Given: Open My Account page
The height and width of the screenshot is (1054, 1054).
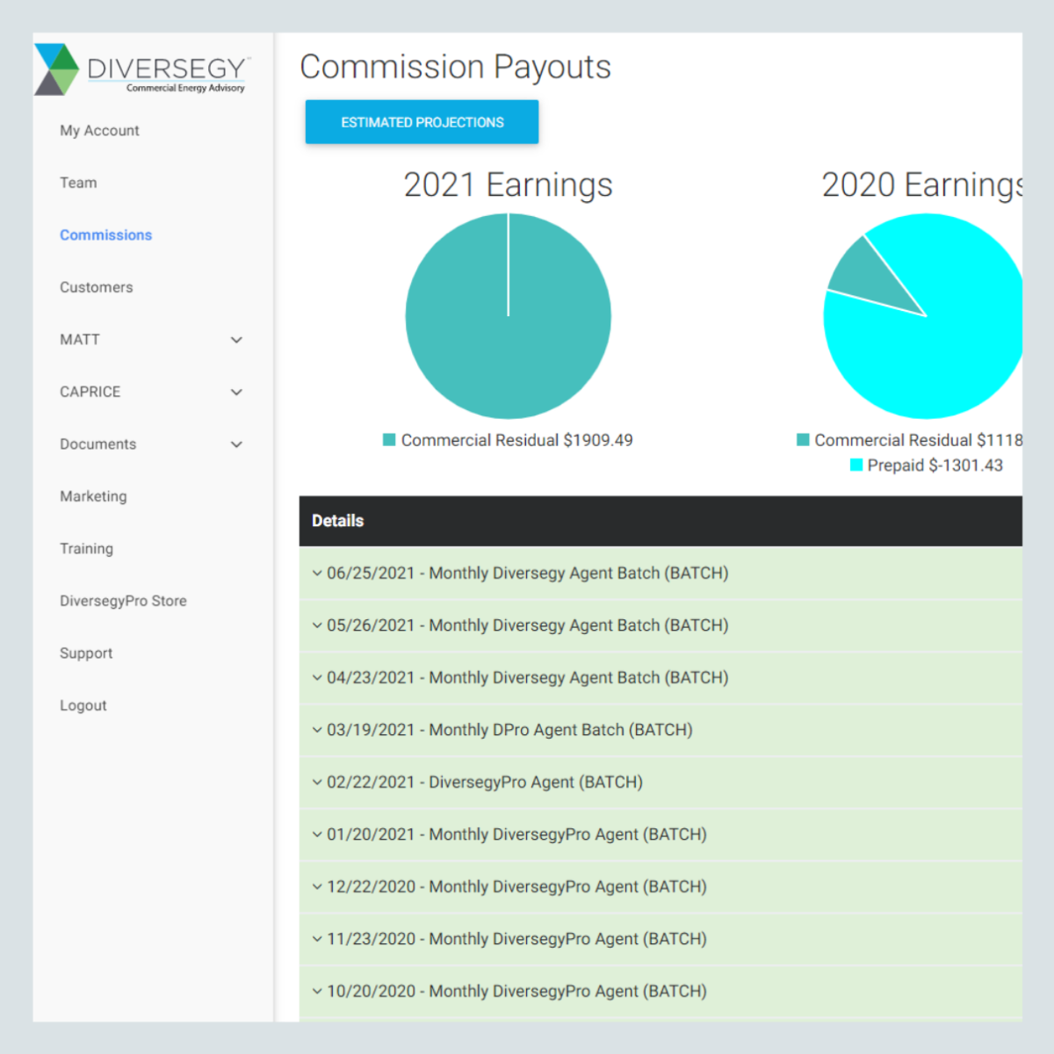Looking at the screenshot, I should coord(99,131).
